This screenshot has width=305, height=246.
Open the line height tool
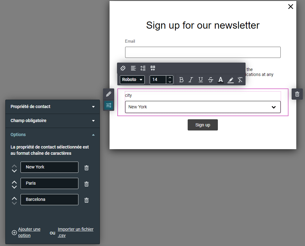click(143, 68)
